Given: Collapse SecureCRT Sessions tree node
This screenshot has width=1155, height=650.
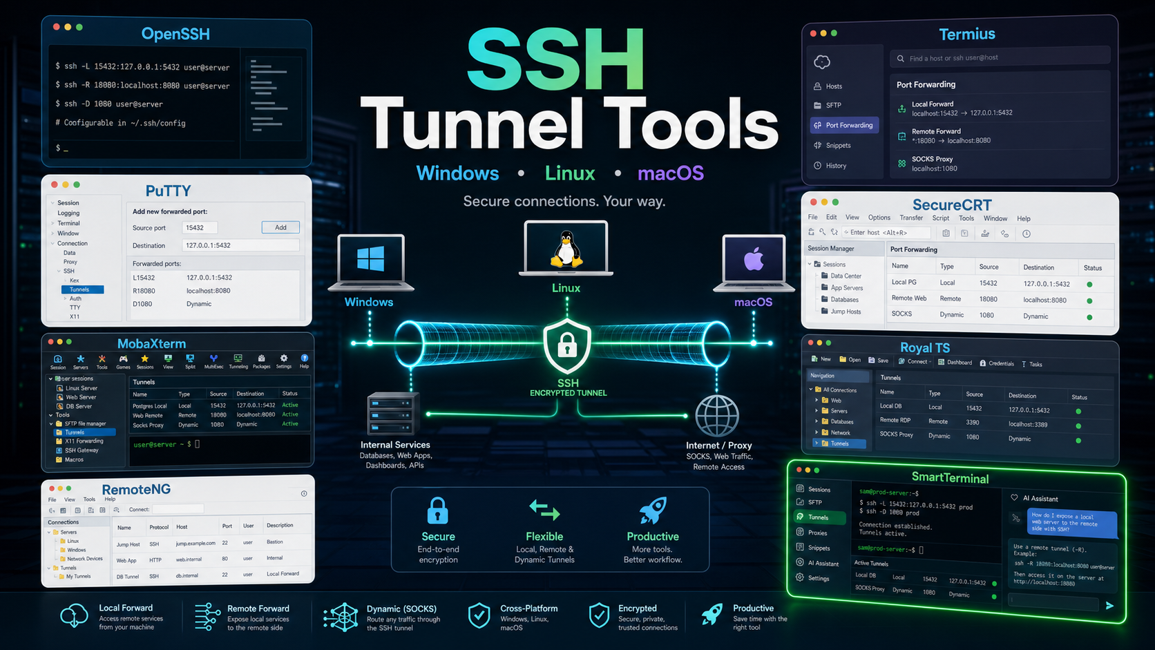Looking at the screenshot, I should click(810, 264).
